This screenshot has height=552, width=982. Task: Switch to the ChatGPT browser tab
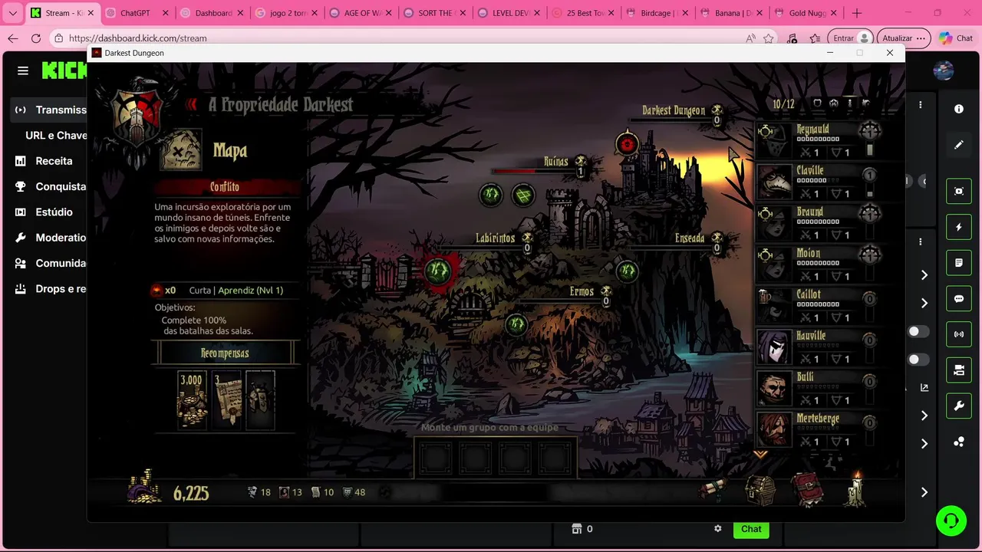tap(136, 13)
